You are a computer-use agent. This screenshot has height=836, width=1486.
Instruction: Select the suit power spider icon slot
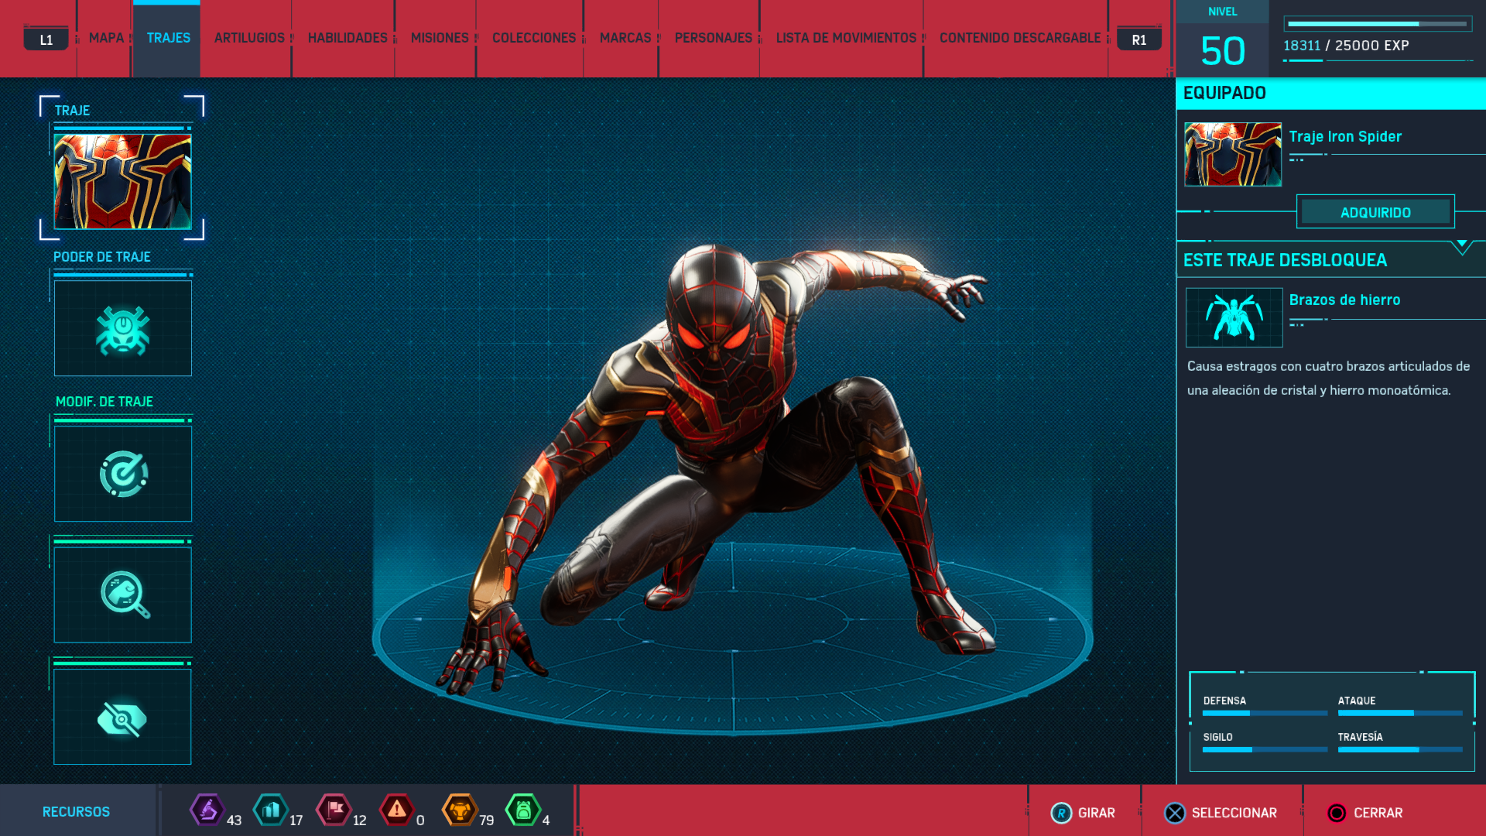(123, 329)
